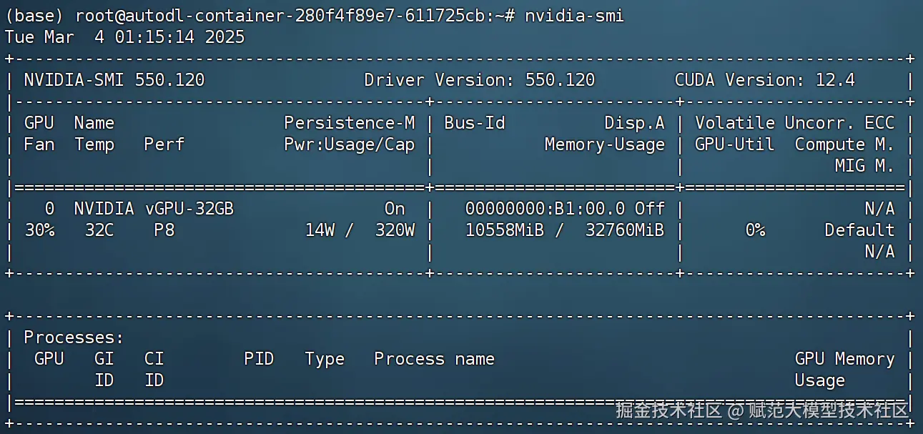This screenshot has width=923, height=434.
Task: Click the compute mode value Default
Action: pyautogui.click(x=859, y=230)
